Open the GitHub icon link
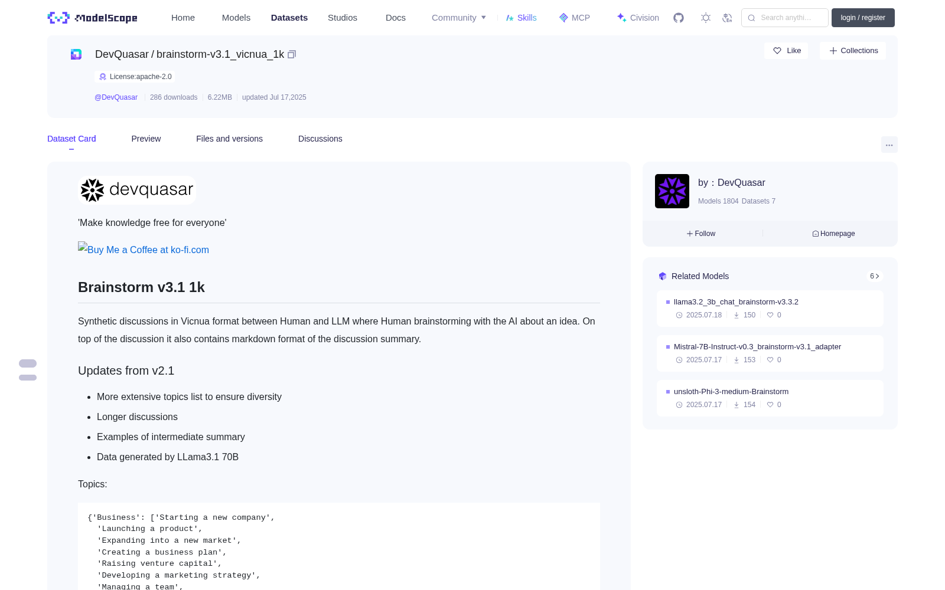Viewport: 945px width, 590px height. [x=679, y=18]
